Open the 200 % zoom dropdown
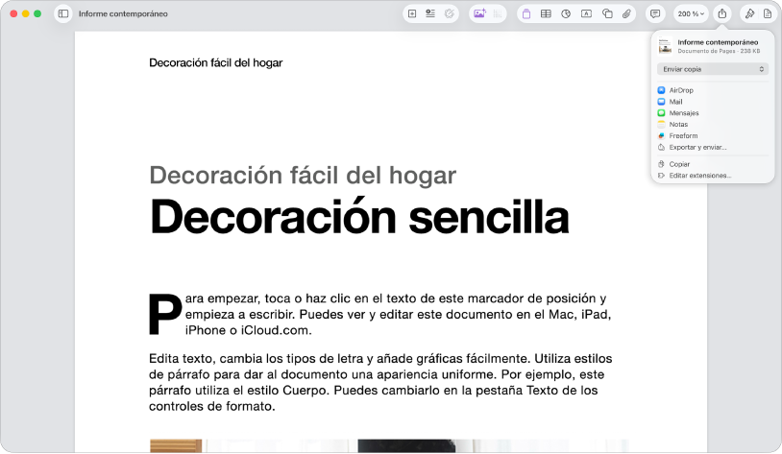 point(691,14)
